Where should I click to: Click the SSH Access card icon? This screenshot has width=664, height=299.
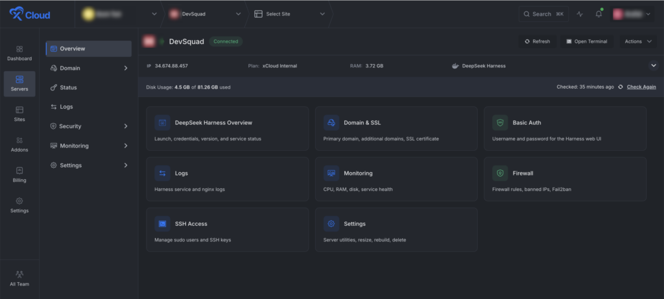tap(162, 224)
